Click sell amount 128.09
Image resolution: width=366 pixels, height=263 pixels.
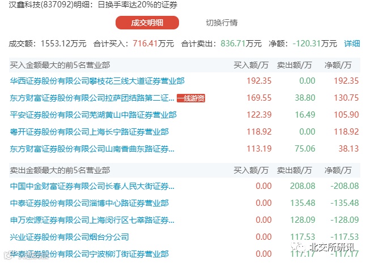point(303,220)
